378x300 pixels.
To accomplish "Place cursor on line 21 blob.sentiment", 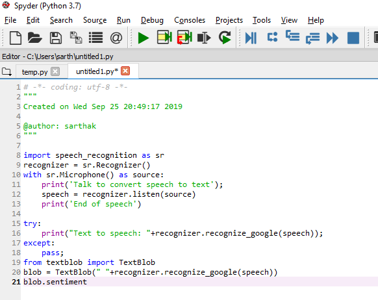I will 55,282.
